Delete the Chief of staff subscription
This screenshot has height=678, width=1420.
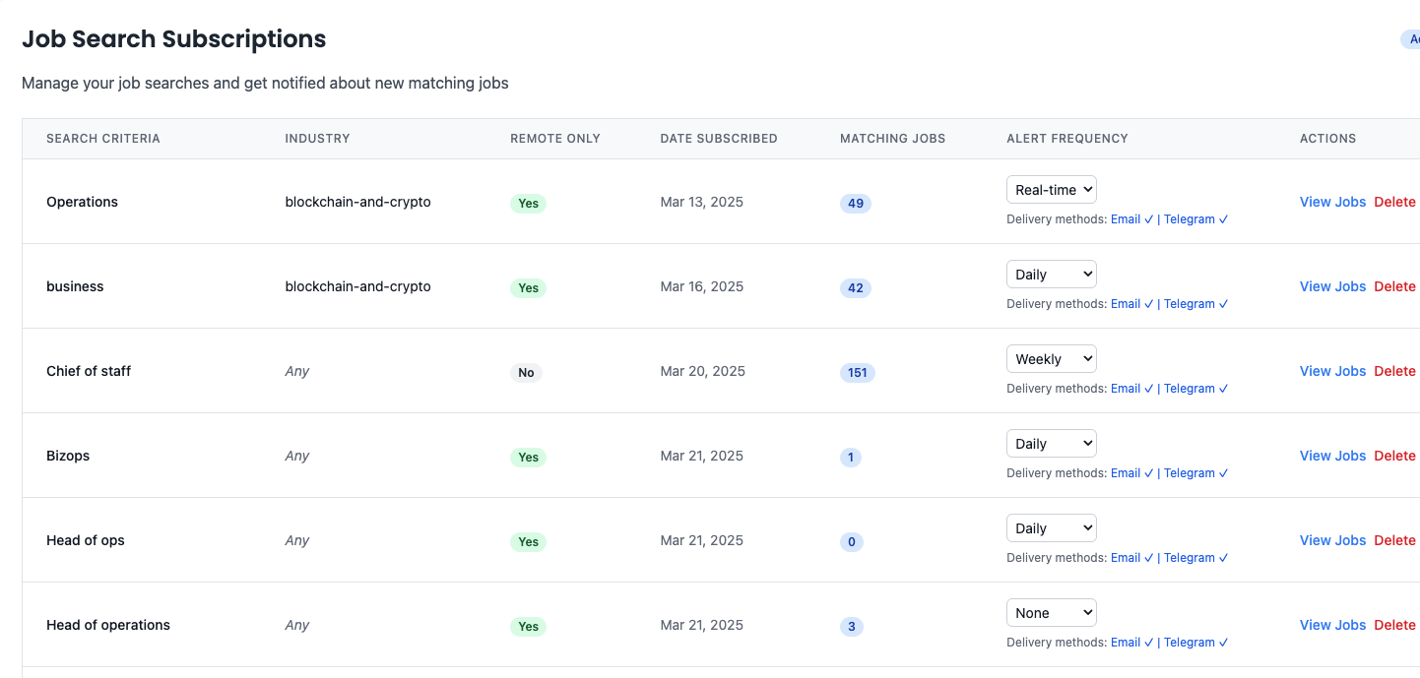click(1394, 371)
